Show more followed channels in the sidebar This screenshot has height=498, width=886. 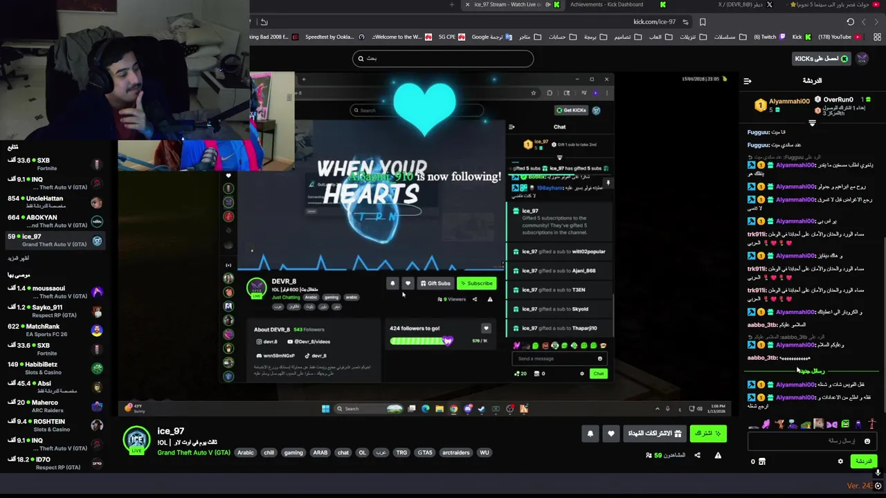coord(19,258)
